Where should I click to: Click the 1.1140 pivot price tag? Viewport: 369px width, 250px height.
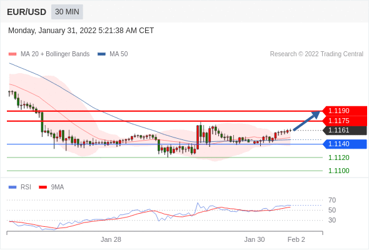coord(344,144)
